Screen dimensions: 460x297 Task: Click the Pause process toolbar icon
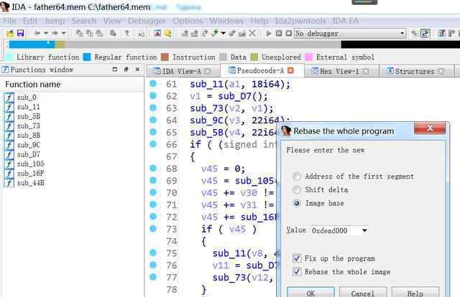(x=278, y=33)
